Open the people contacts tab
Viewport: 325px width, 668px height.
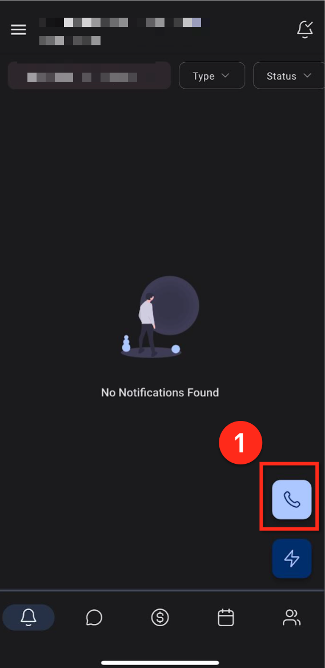(292, 617)
